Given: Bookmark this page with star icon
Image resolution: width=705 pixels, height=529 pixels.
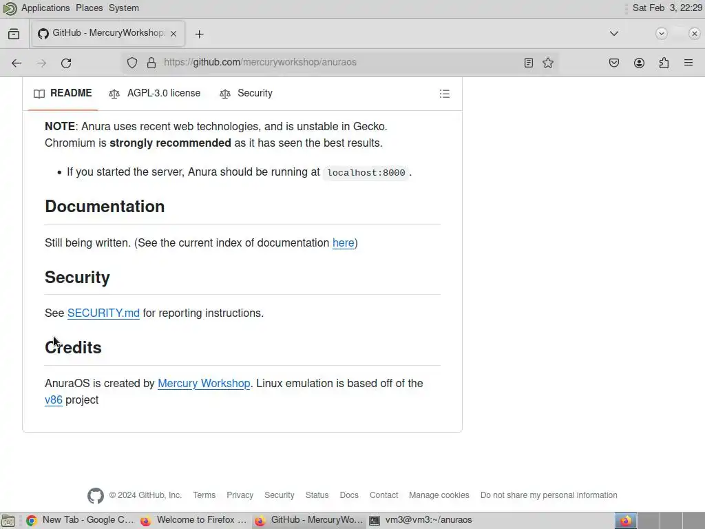Looking at the screenshot, I should [547, 63].
